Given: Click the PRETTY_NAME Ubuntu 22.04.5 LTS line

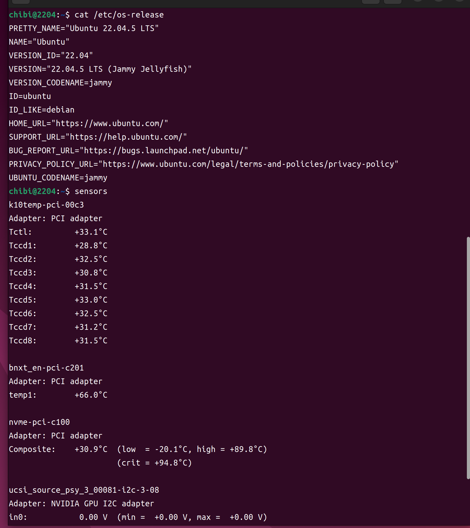Looking at the screenshot, I should tap(84, 28).
